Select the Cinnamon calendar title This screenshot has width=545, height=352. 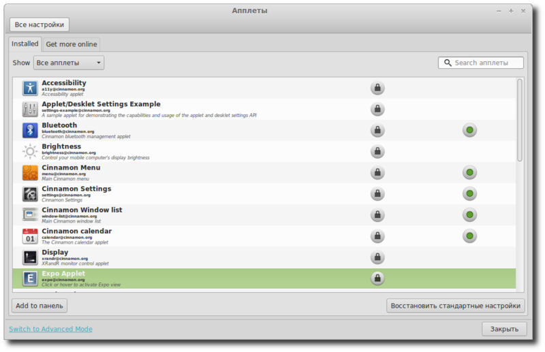pos(77,231)
